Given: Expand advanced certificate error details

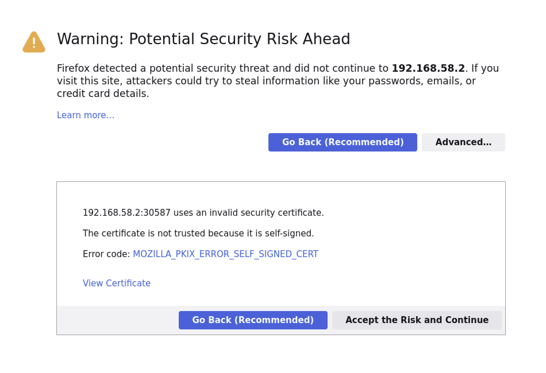Looking at the screenshot, I should pyautogui.click(x=463, y=142).
